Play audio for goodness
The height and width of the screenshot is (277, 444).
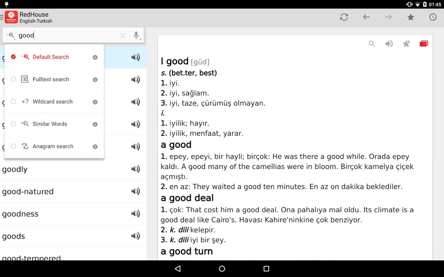click(x=136, y=213)
